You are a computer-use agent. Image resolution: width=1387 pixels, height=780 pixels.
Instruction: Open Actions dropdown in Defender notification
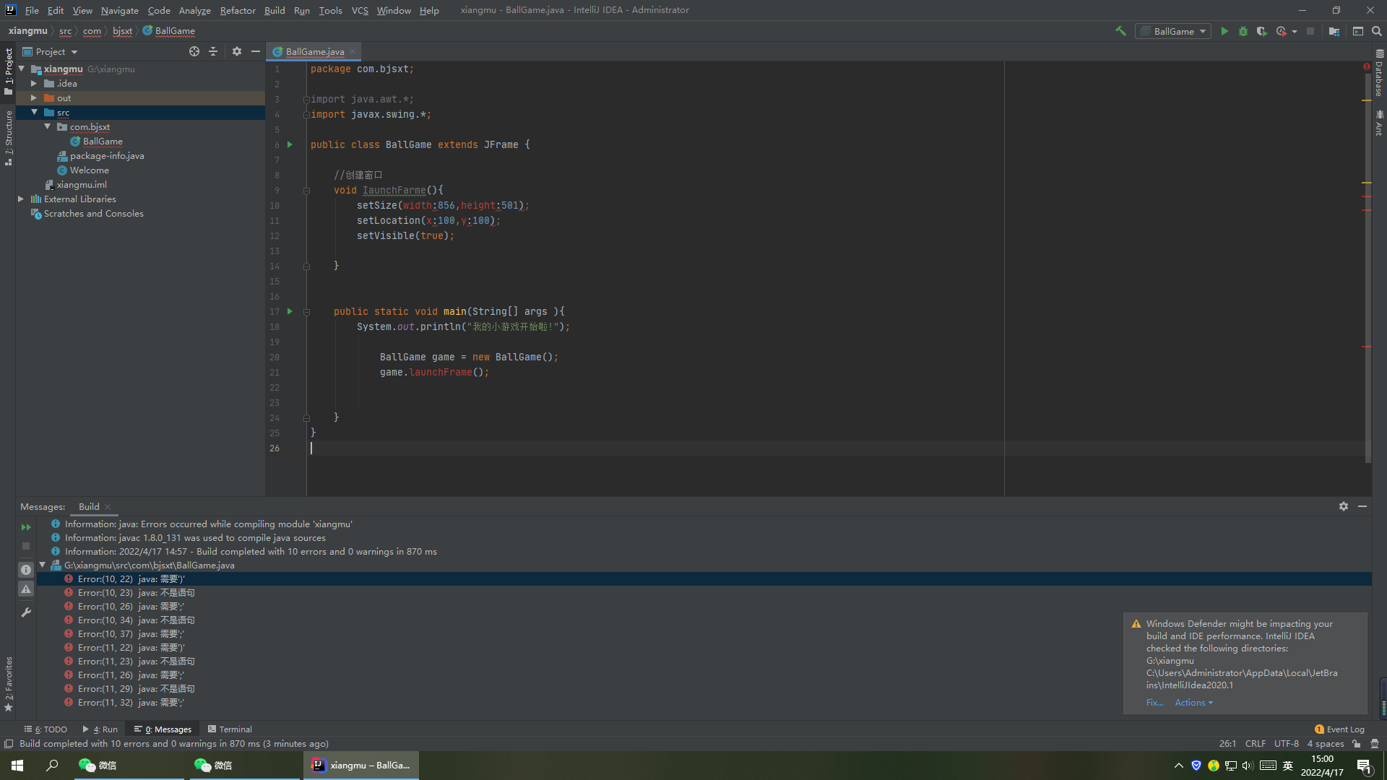[1193, 703]
